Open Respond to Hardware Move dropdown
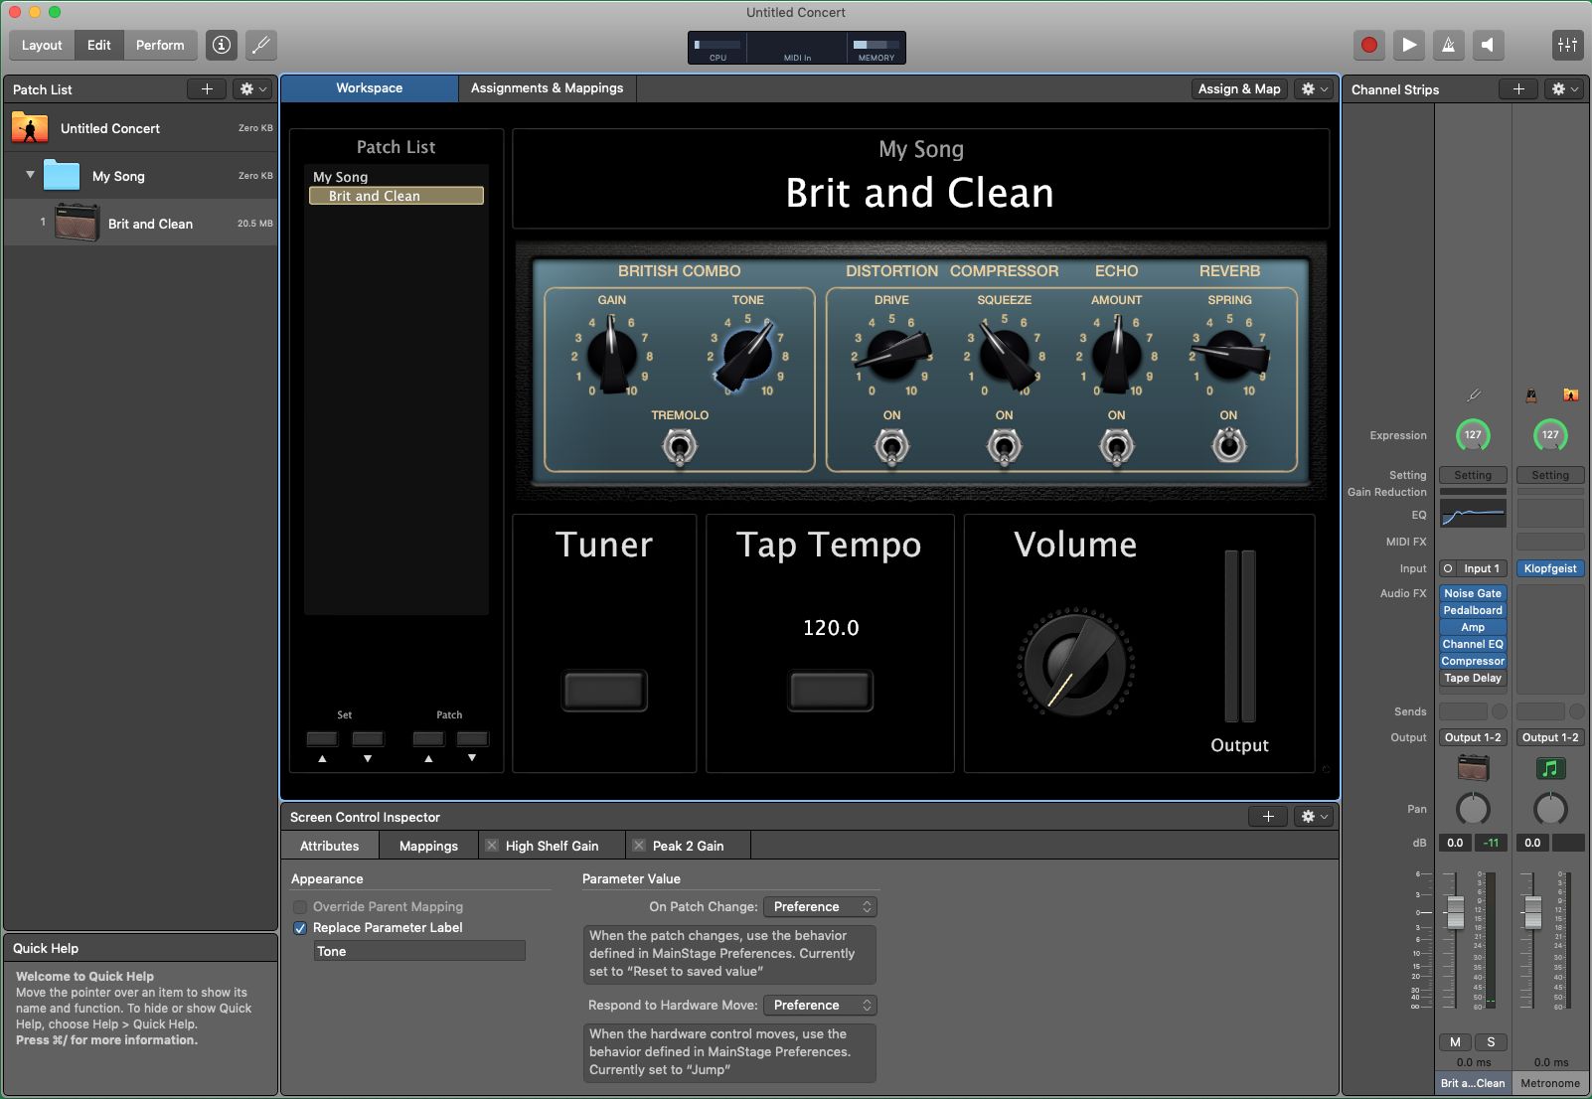 pos(820,1006)
